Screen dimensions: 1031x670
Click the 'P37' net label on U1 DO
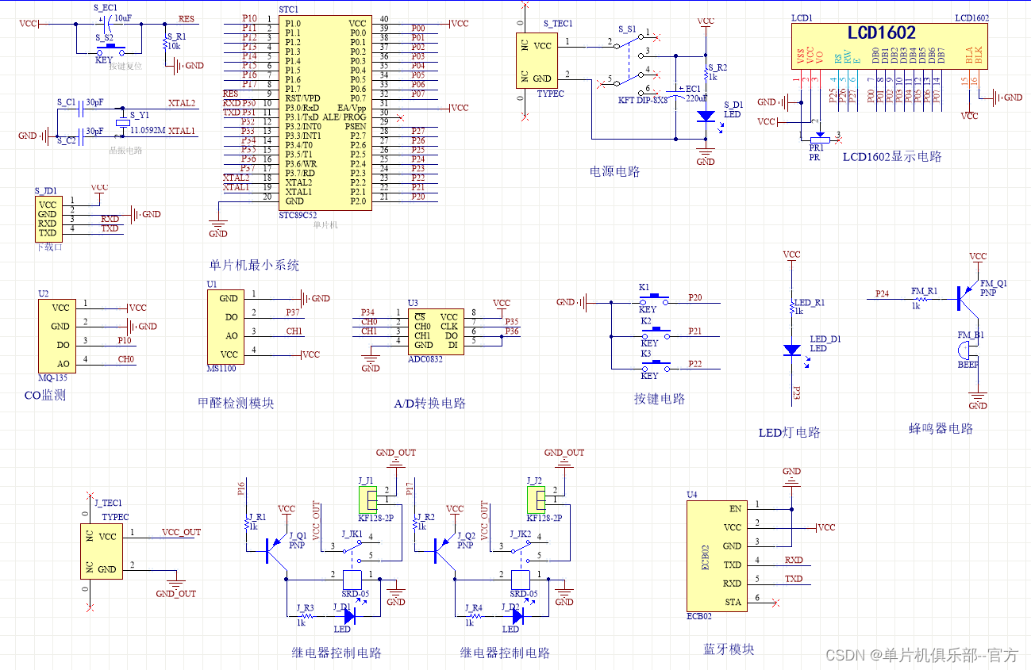pos(293,312)
